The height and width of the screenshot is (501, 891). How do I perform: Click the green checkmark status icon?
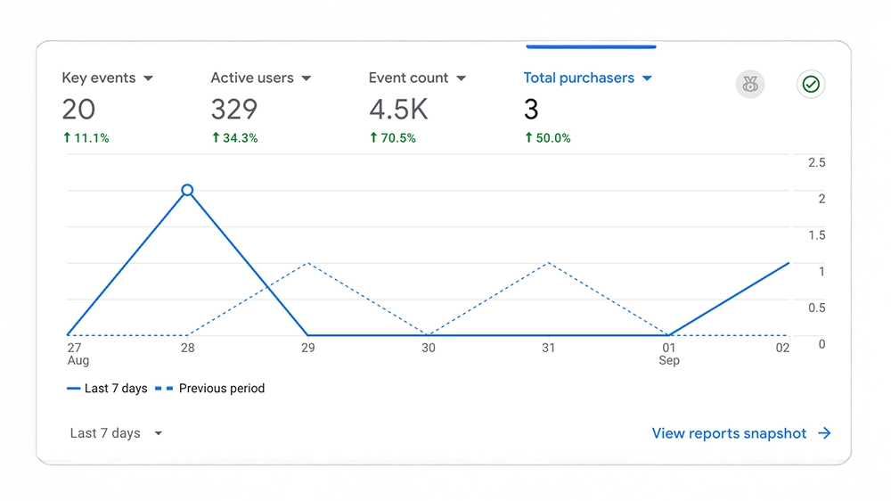click(x=811, y=85)
